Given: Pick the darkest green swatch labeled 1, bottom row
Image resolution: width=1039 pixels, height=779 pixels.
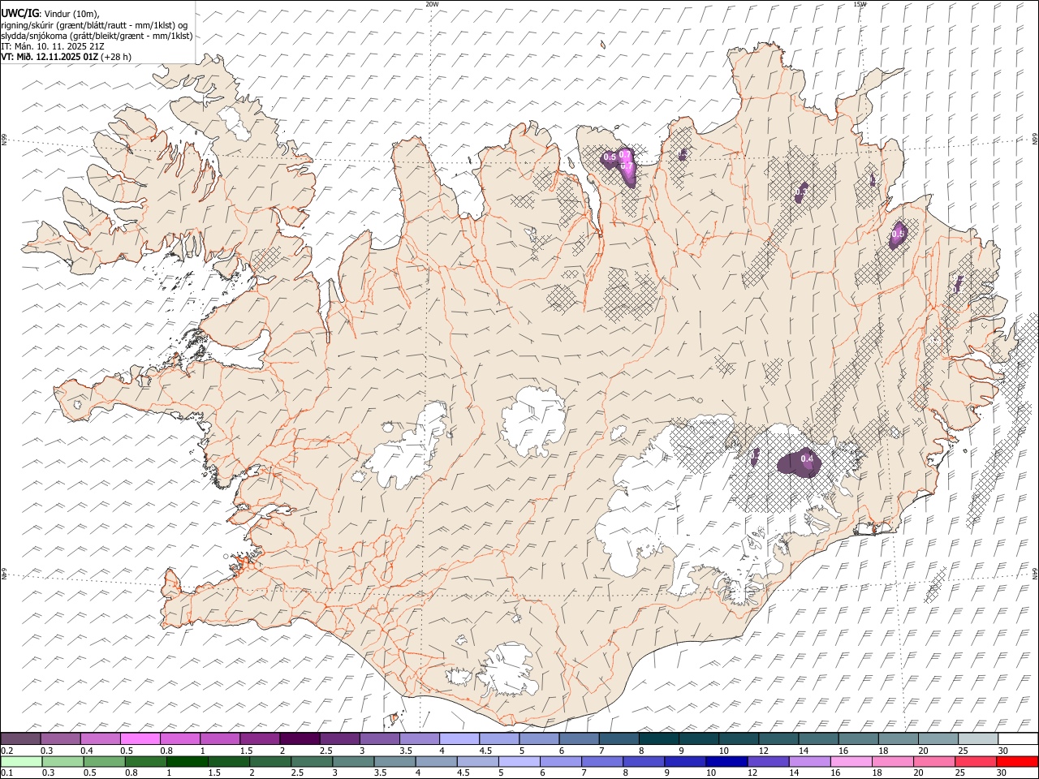Looking at the screenshot, I should click(187, 762).
